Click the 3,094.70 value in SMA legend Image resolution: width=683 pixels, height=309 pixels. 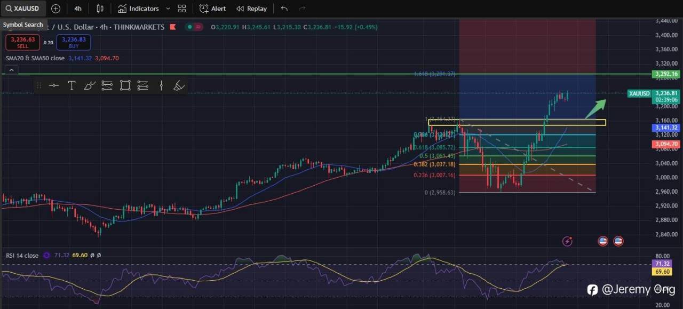107,58
